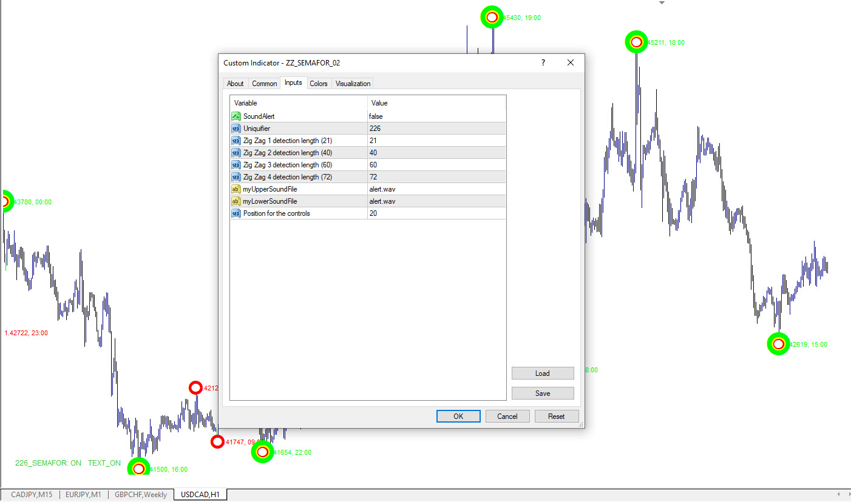851x502 pixels.
Task: Toggle the 226_SEMAFOR: ON chart label
Action: click(48, 463)
